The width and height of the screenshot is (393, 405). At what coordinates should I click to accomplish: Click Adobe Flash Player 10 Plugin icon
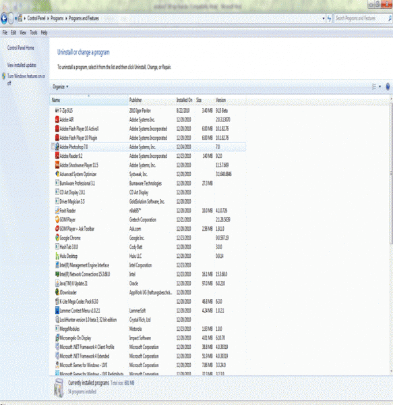click(57, 138)
